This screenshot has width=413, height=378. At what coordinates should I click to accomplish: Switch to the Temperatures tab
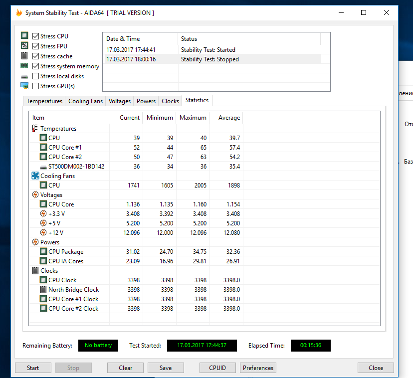(x=44, y=101)
